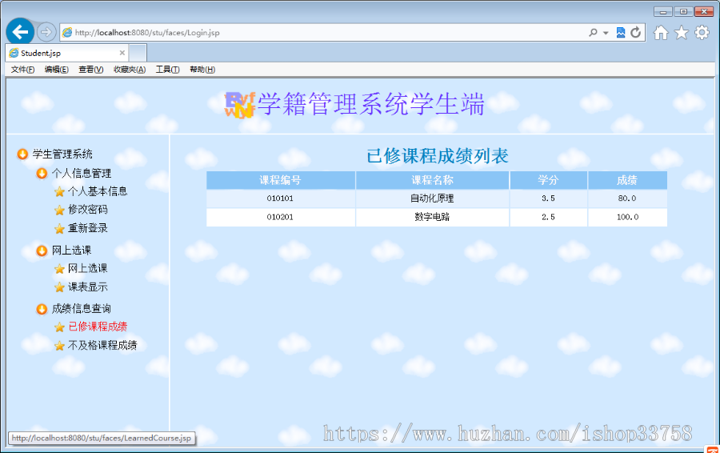
Task: Click the star icon beside 网上选课 link
Action: point(59,269)
